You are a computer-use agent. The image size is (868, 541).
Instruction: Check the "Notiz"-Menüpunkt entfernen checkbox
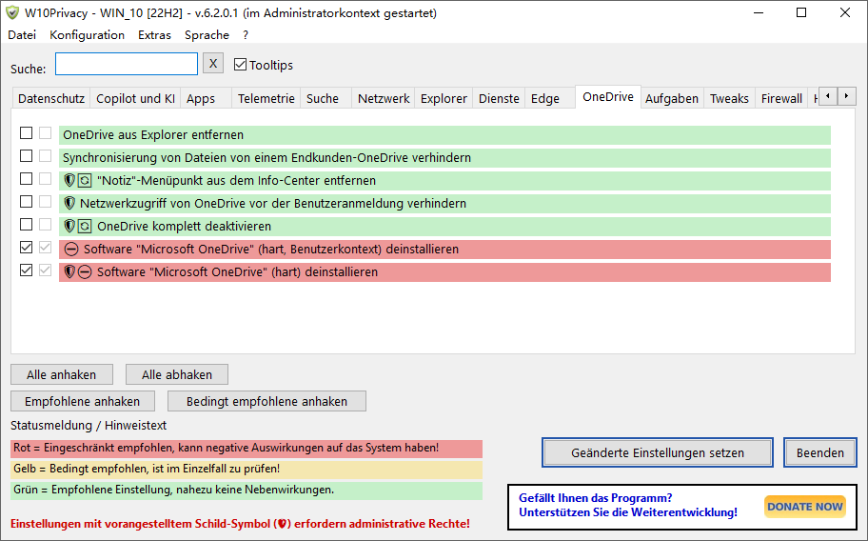tap(26, 178)
